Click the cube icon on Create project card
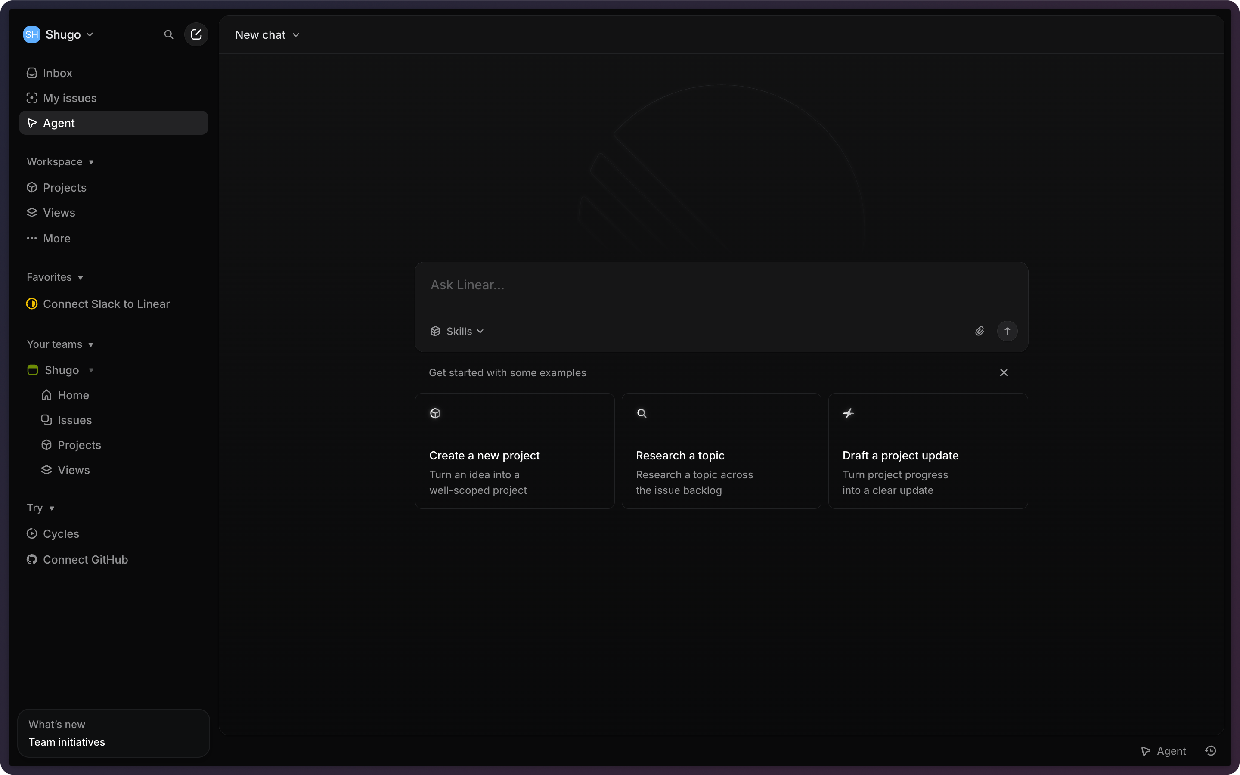 click(435, 413)
